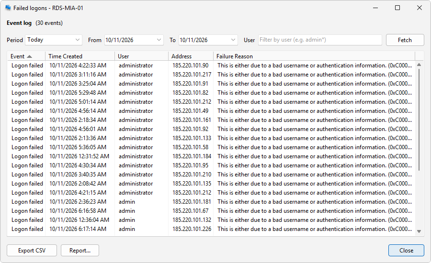The width and height of the screenshot is (431, 263).
Task: Click address 185.220.101.95
Action: click(x=190, y=165)
